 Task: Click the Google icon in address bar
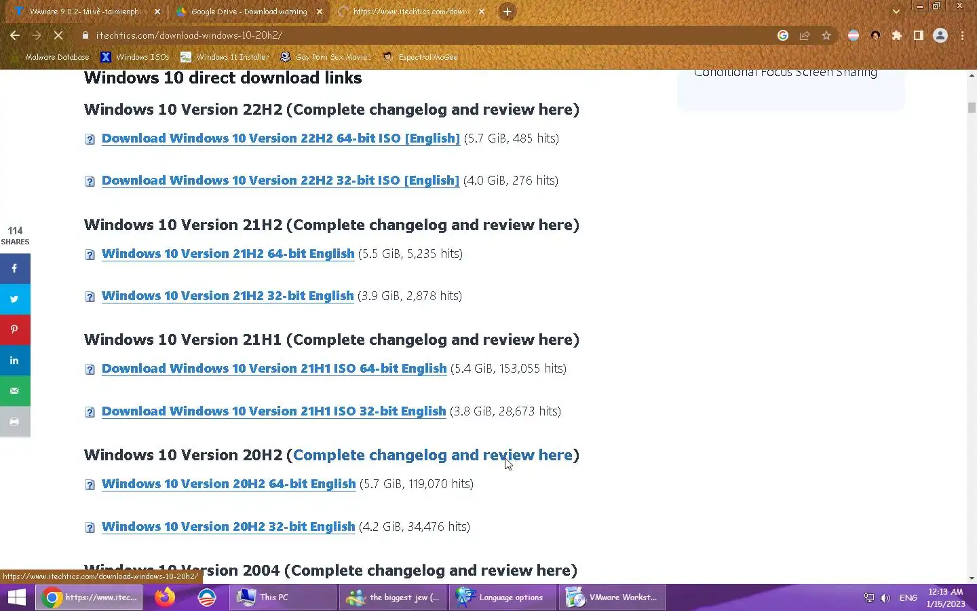pos(783,35)
